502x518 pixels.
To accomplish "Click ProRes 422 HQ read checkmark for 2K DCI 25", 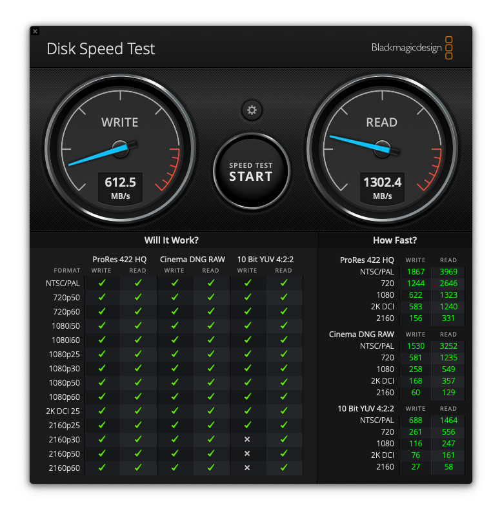I will point(138,411).
